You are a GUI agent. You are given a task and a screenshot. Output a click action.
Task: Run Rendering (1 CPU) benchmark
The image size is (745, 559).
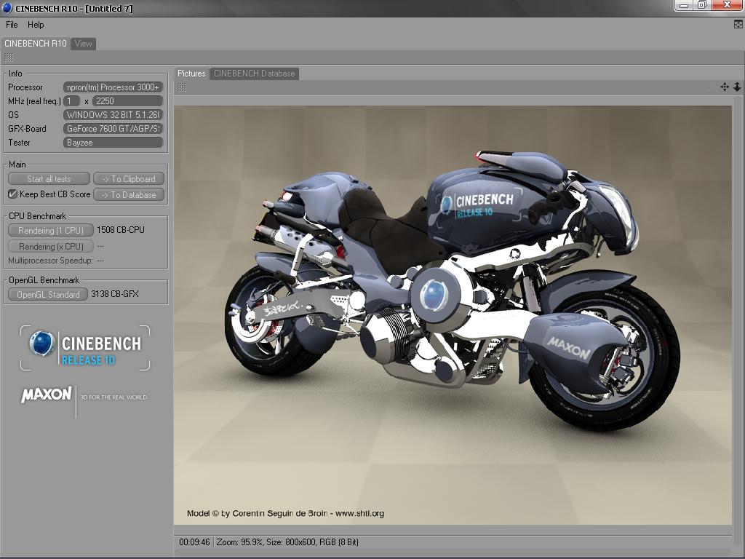(51, 231)
